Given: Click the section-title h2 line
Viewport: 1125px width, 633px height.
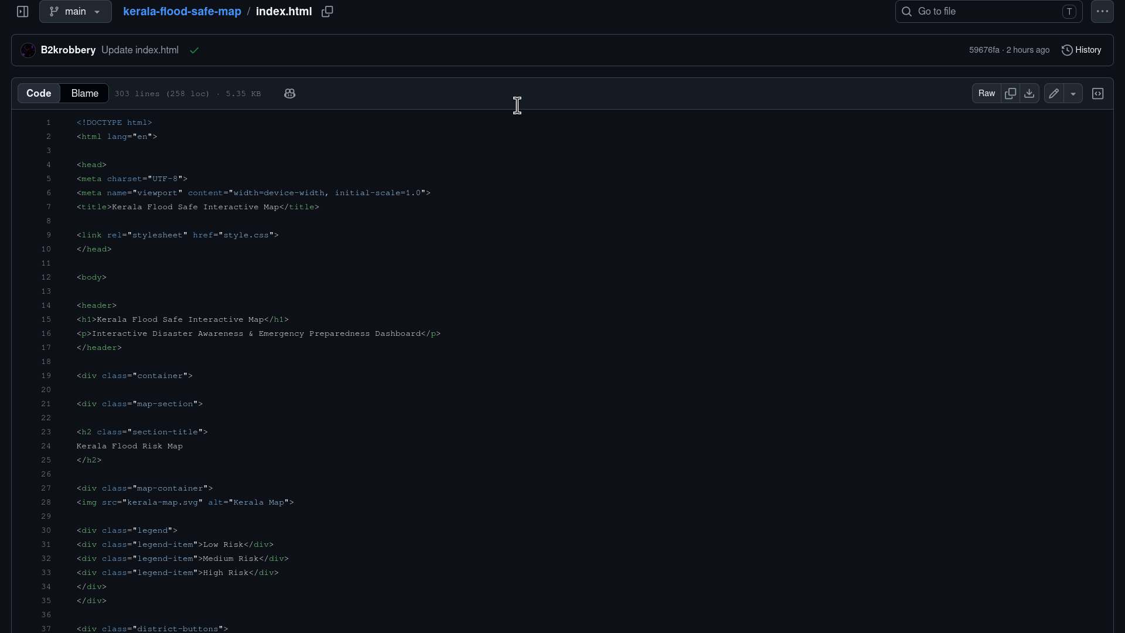Looking at the screenshot, I should pos(142,432).
